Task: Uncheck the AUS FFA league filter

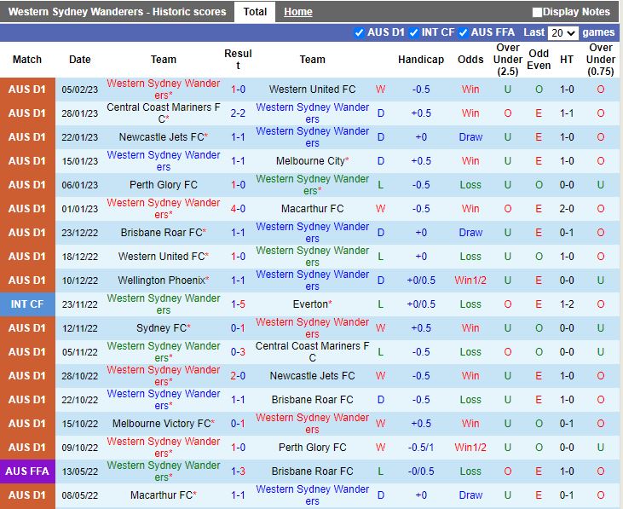Action: coord(463,32)
